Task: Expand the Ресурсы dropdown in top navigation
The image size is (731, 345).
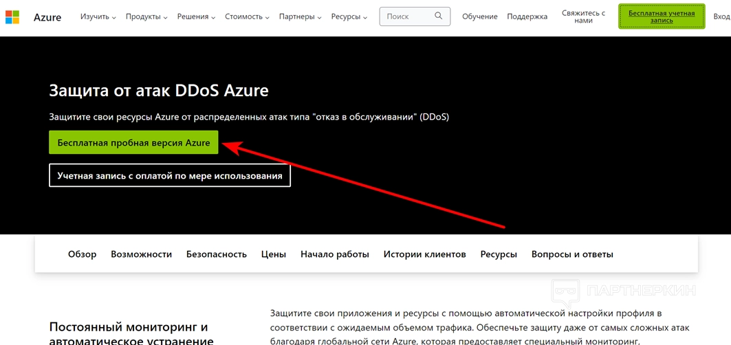Action: pos(349,16)
